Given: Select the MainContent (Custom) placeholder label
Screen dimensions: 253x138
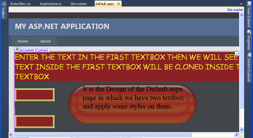Looking at the screenshot, I should pos(35,50).
